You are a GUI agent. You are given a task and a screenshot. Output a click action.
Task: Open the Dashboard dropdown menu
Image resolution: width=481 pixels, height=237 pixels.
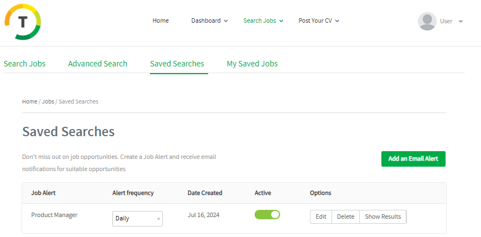[209, 21]
